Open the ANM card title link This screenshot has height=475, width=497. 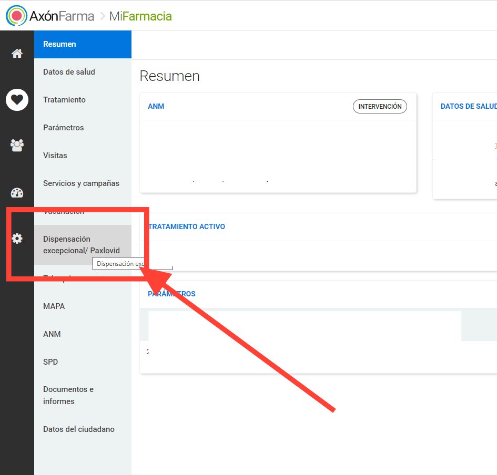pyautogui.click(x=156, y=106)
